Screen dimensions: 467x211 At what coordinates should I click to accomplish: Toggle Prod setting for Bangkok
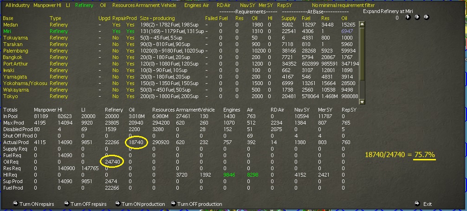pyautogui.click(x=130, y=57)
